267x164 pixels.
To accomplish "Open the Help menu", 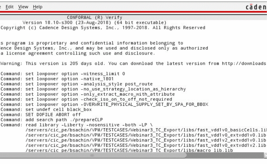I will pos(37,7).
